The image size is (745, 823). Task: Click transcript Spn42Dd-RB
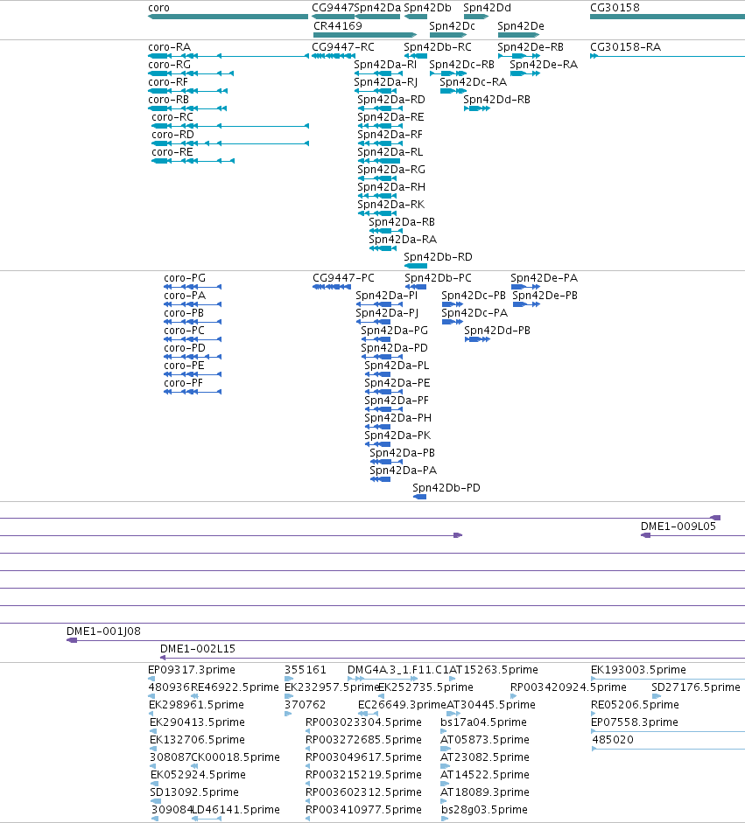[477, 108]
